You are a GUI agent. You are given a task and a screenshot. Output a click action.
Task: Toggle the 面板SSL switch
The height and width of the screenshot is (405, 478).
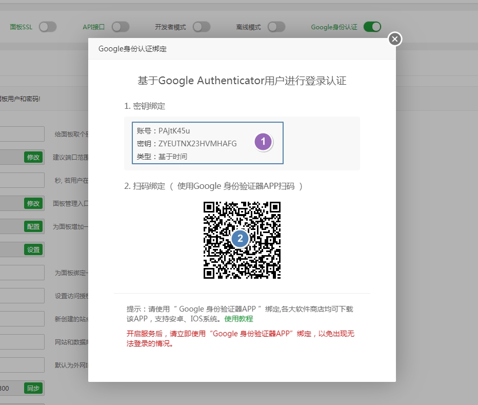[x=48, y=27]
